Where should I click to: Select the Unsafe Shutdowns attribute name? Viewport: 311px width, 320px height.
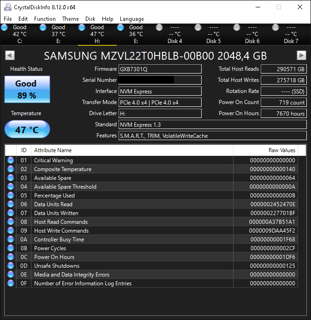tap(57, 266)
